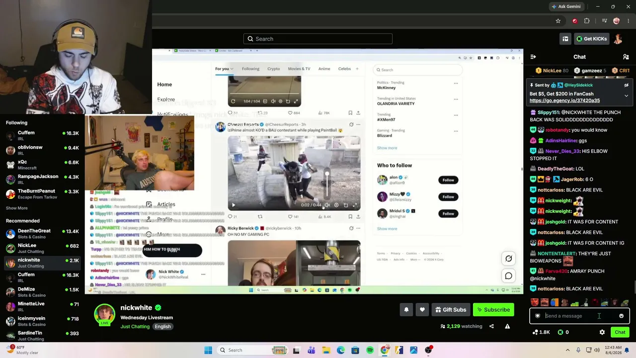Open NickLee's recommended channel
The width and height of the screenshot is (636, 358).
click(x=42, y=248)
